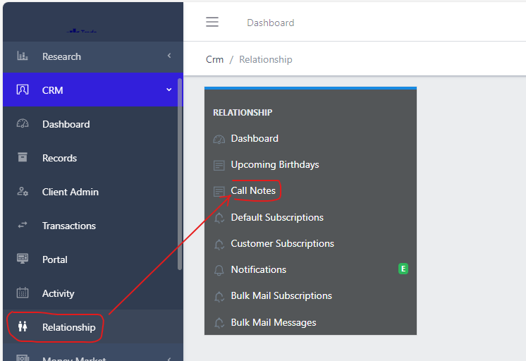526x361 pixels.
Task: Open Notifications in Relationship panel
Action: (259, 269)
